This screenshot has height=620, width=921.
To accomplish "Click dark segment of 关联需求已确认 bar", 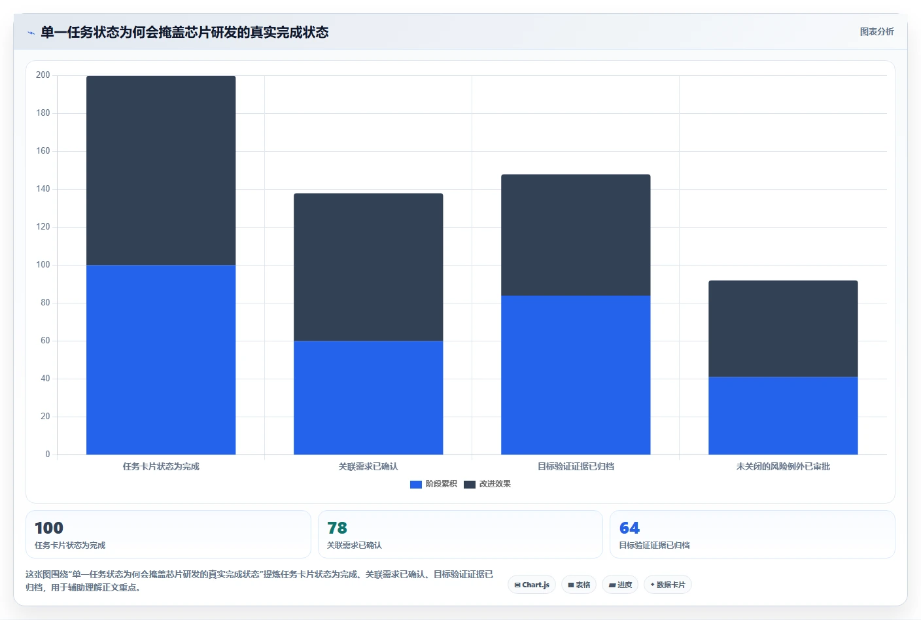I will (368, 267).
